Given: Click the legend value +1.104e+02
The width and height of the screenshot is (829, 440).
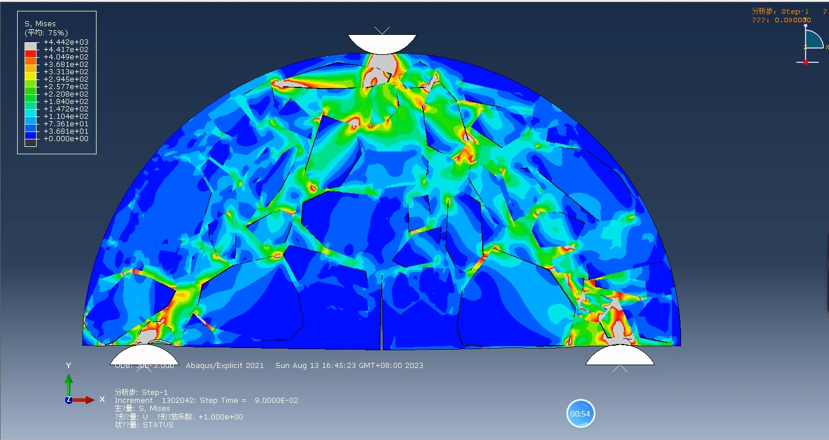Looking at the screenshot, I should (66, 117).
